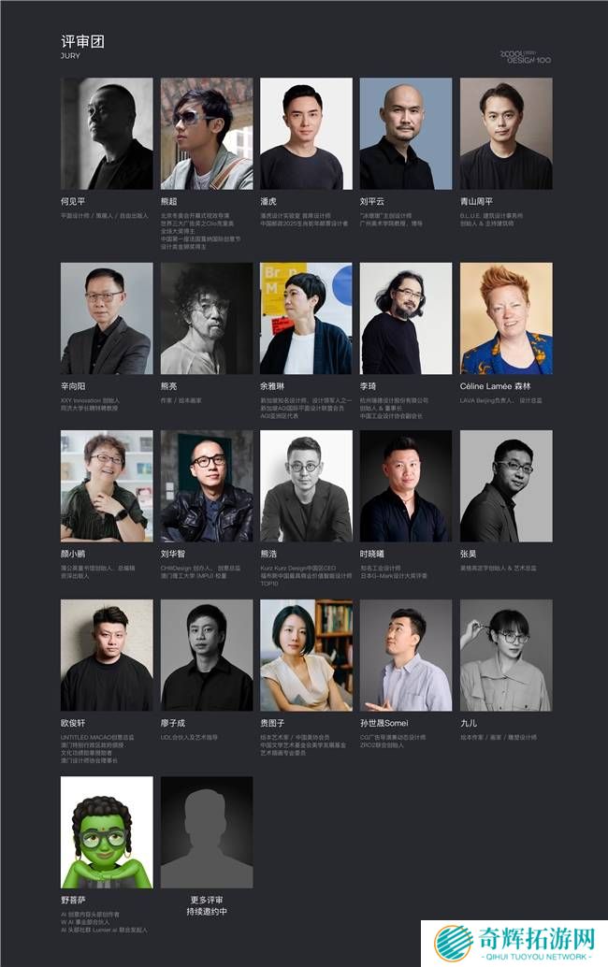Open 欧俊轩's juror portrait

point(107,655)
